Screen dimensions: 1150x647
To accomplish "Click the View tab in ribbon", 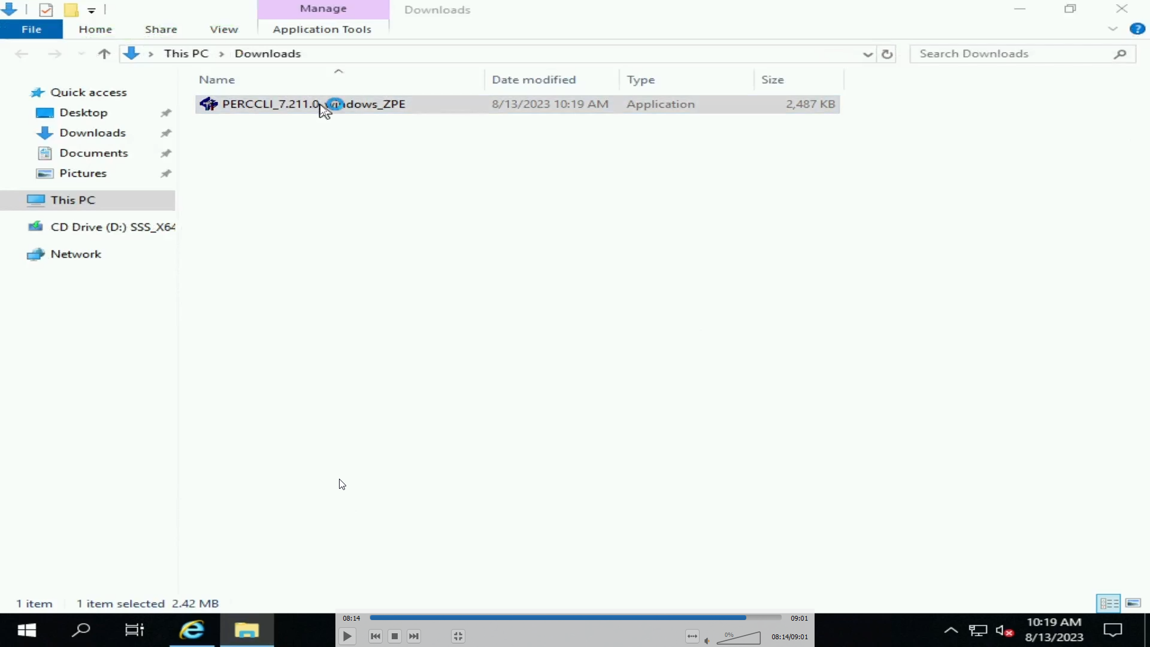I will (223, 29).
